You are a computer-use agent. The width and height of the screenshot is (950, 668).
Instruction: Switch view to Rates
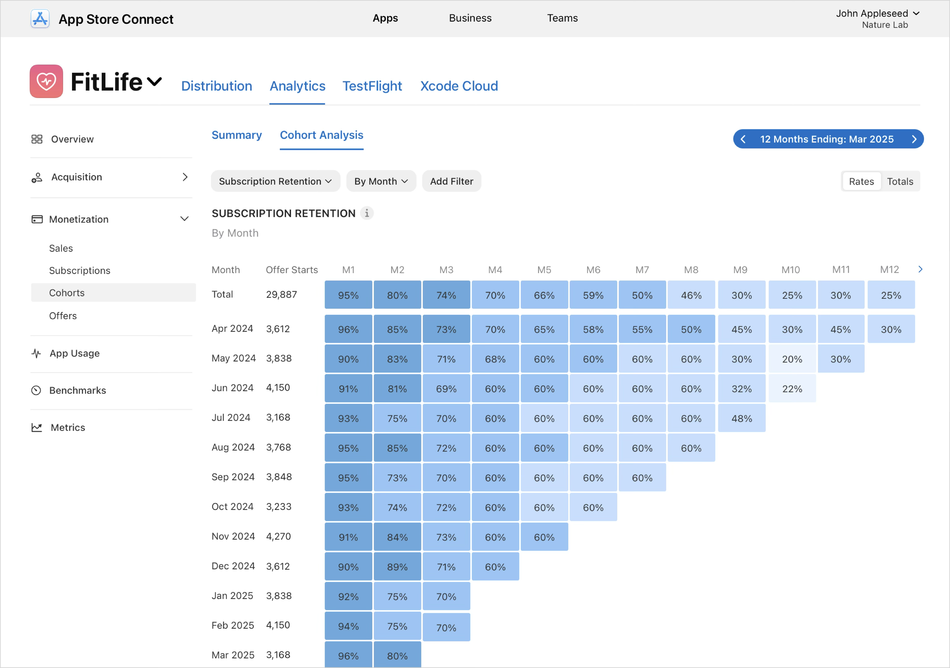coord(861,181)
